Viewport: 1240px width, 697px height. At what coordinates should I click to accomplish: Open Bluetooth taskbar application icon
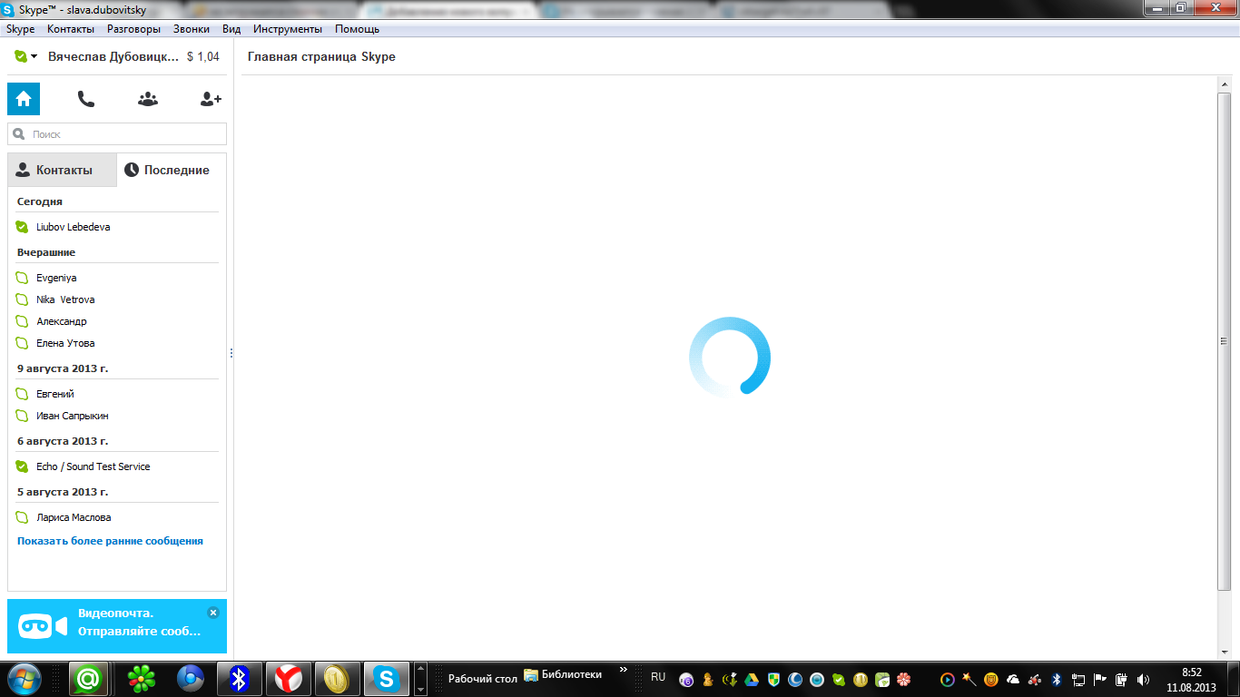(239, 679)
